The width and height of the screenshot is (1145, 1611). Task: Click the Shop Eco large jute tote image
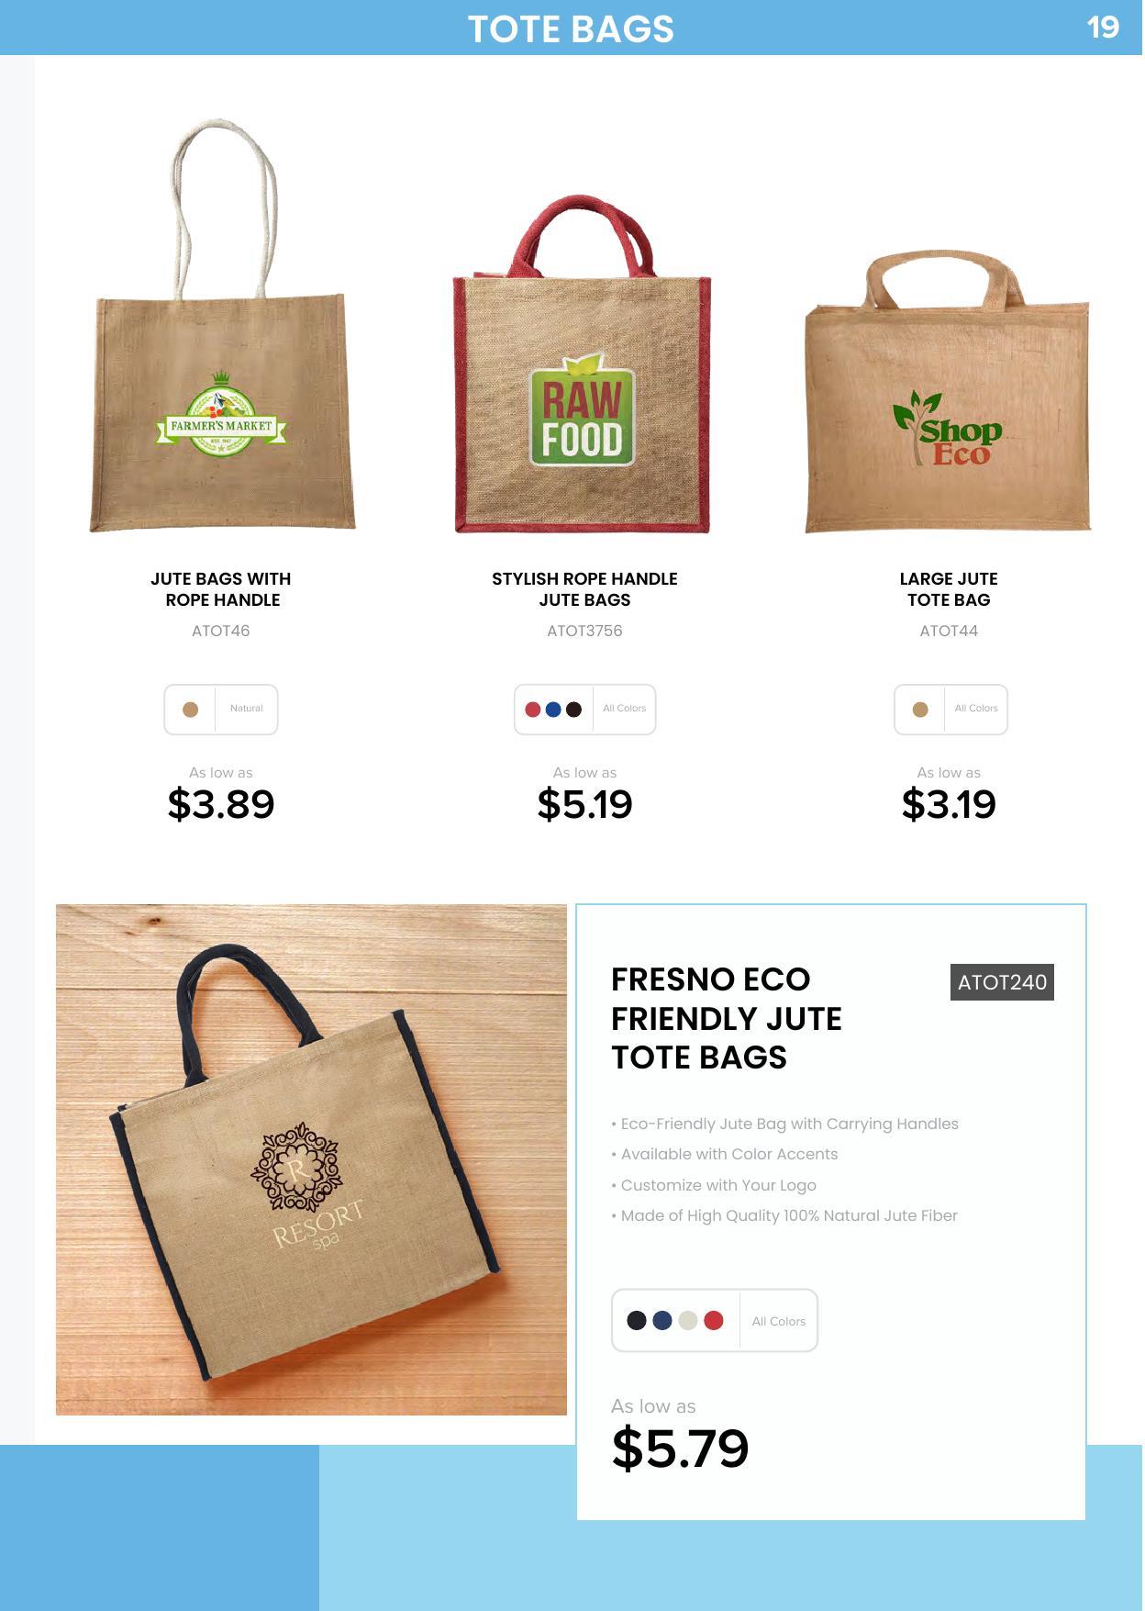948,392
